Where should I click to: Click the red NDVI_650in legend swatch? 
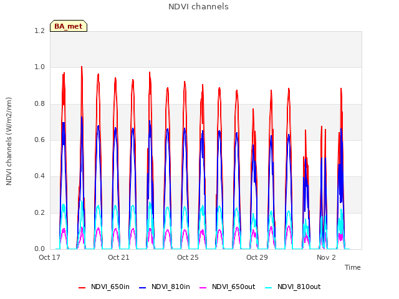[82, 288]
